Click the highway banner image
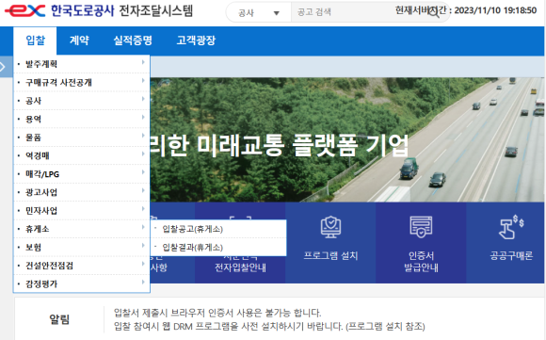Screen dimensions: 546x340 [346, 139]
